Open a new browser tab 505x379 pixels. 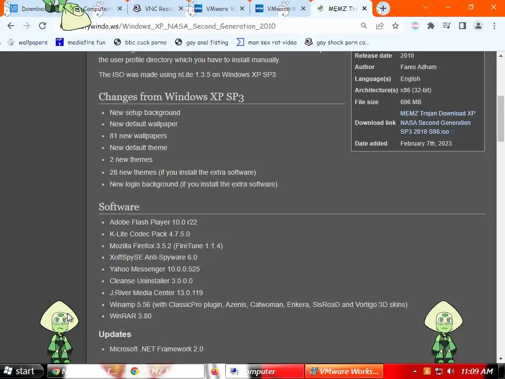coord(383,8)
